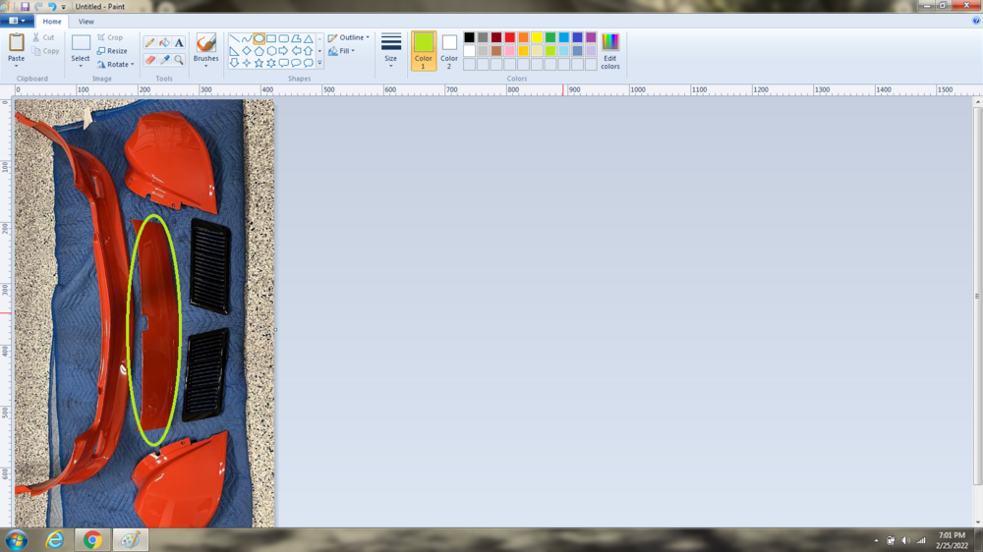Click the Paste clipboard button

click(17, 46)
